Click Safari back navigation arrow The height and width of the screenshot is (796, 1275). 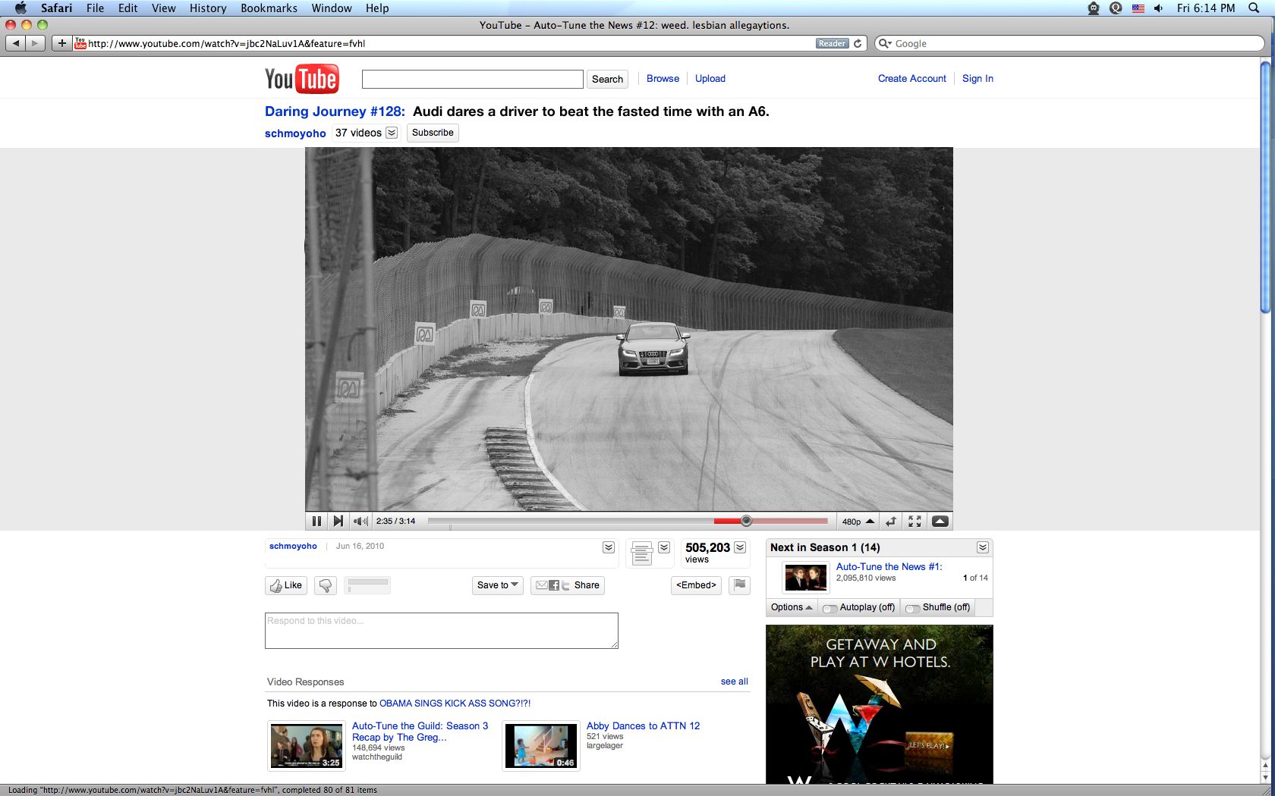coord(15,43)
